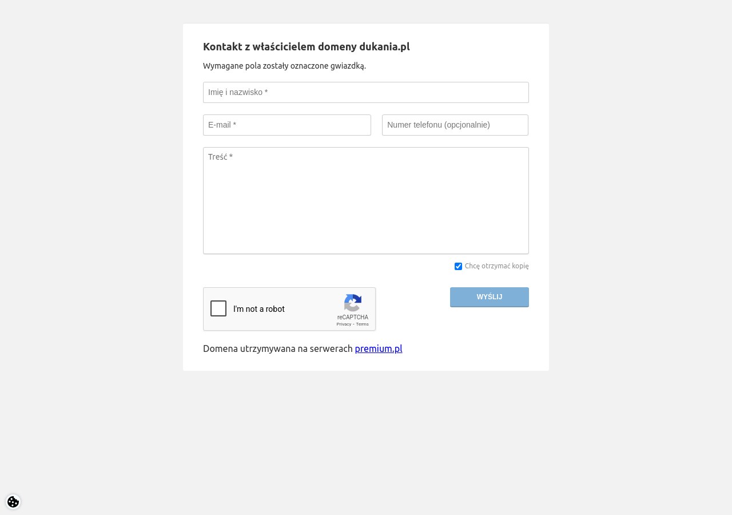Check the "I'm not a robot" box

point(218,309)
